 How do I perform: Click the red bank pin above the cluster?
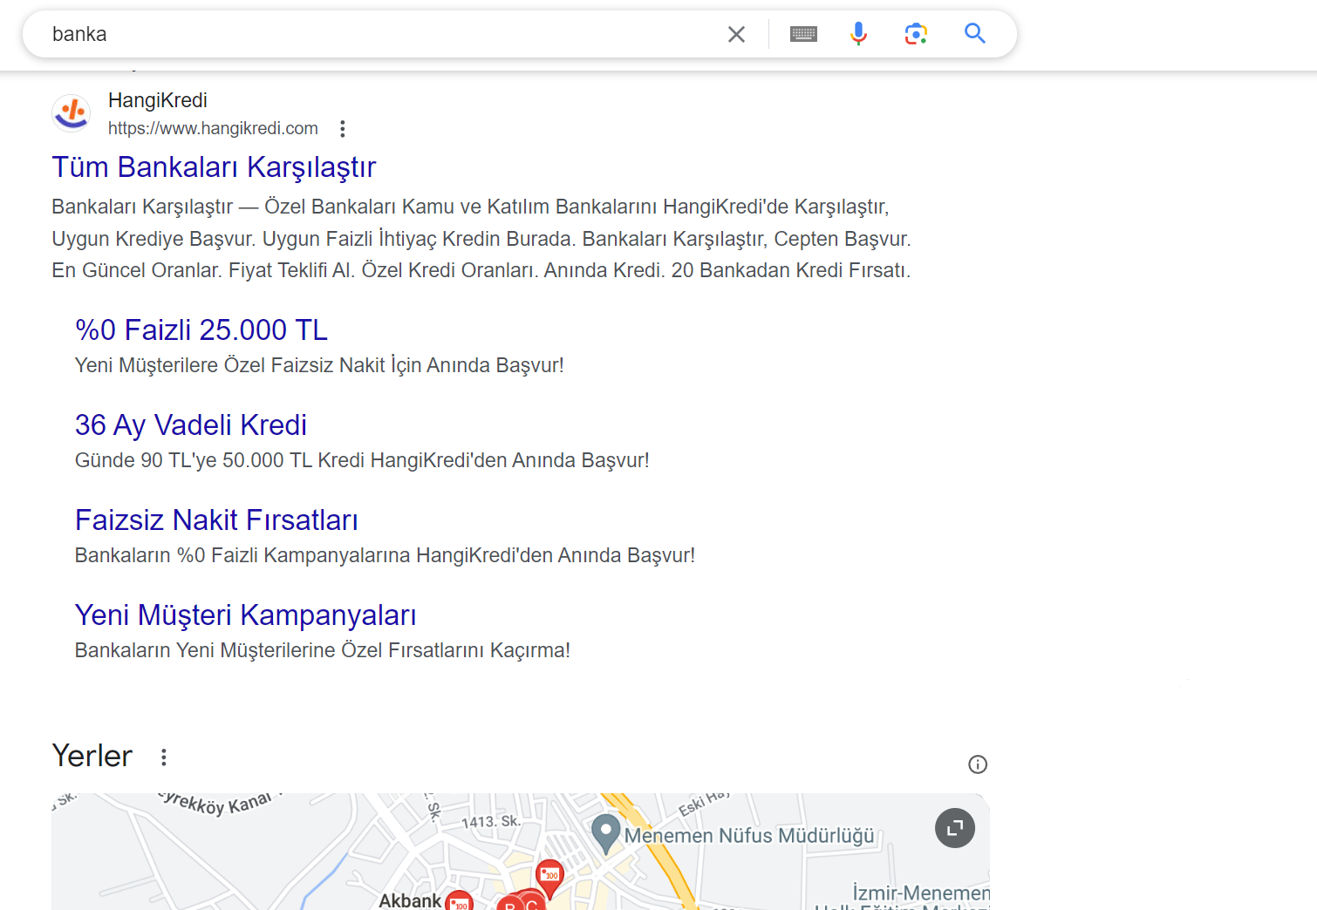click(x=549, y=878)
